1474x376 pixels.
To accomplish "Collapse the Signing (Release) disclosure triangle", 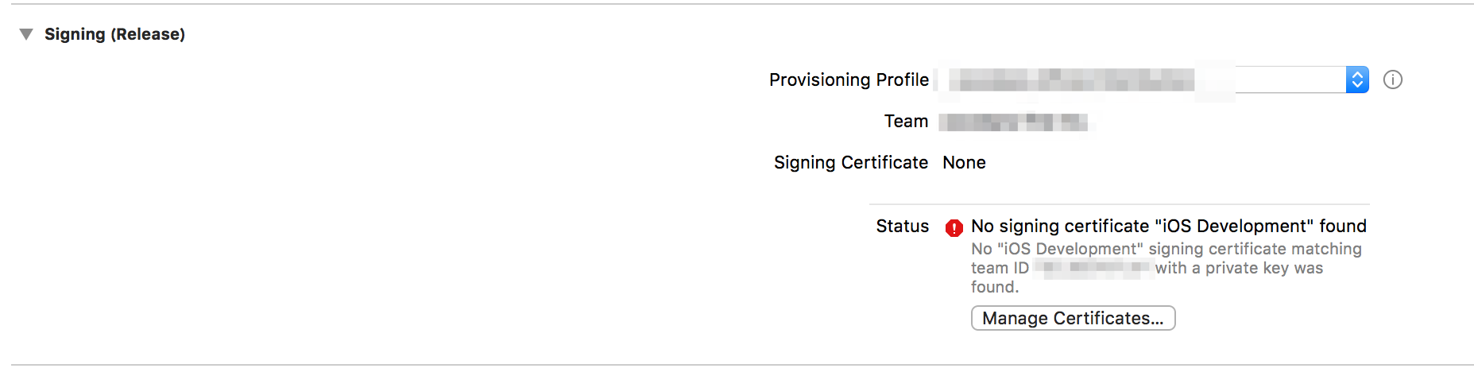I will click(x=26, y=34).
